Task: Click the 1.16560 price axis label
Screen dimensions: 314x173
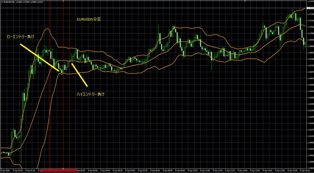Action: click(x=310, y=85)
